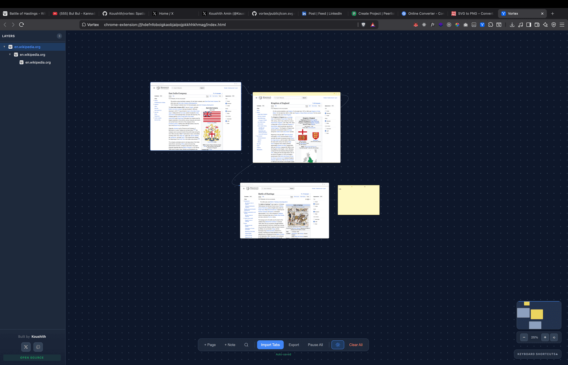Toggle the light theme sun button in toolbar
Image resolution: width=568 pixels, height=365 pixels.
(x=338, y=345)
